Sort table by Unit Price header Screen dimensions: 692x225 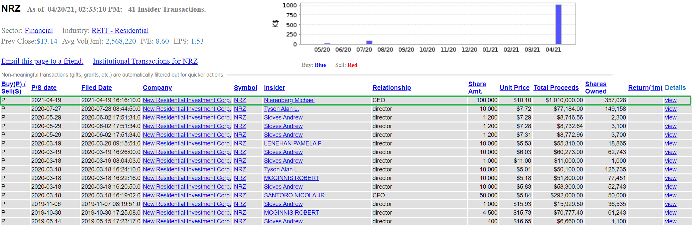(514, 88)
